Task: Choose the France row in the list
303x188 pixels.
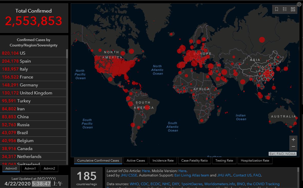Action: click(33, 77)
